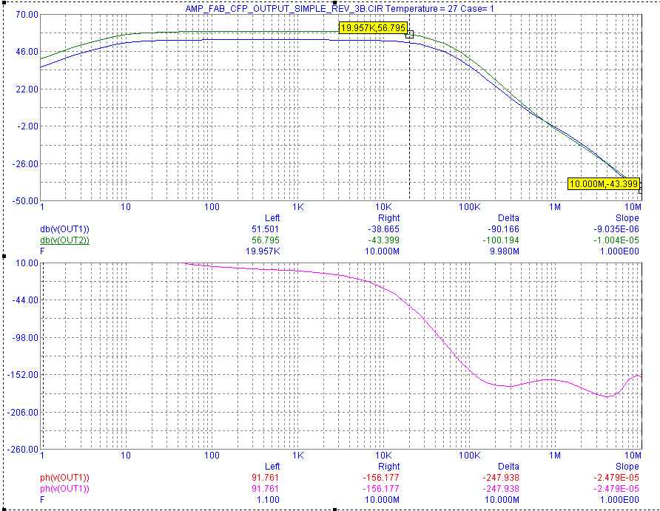Click the left cursor square marker on green trace
This screenshot has width=660, height=511.
(410, 35)
